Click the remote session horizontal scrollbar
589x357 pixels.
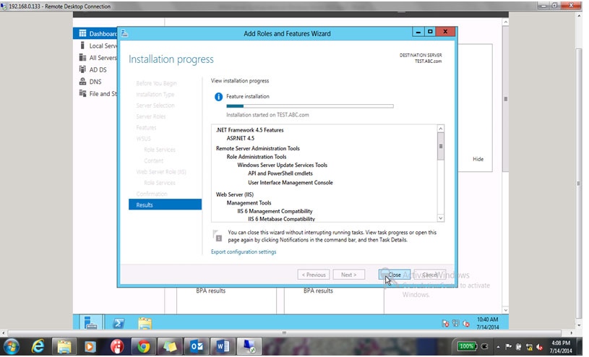coord(284,333)
